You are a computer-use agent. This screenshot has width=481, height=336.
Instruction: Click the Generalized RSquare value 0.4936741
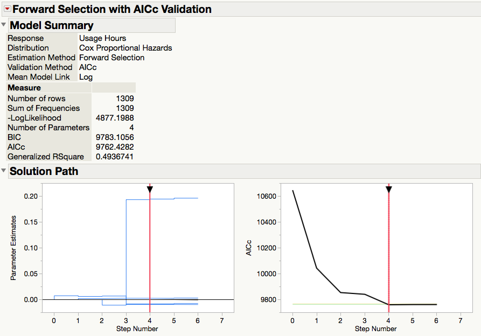[x=114, y=157]
